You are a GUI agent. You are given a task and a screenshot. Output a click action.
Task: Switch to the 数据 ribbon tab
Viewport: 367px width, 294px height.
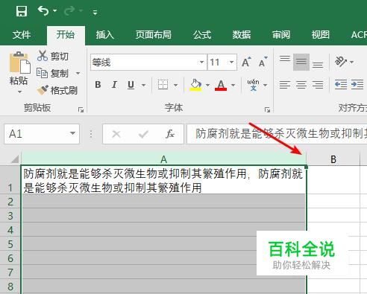pyautogui.click(x=242, y=35)
